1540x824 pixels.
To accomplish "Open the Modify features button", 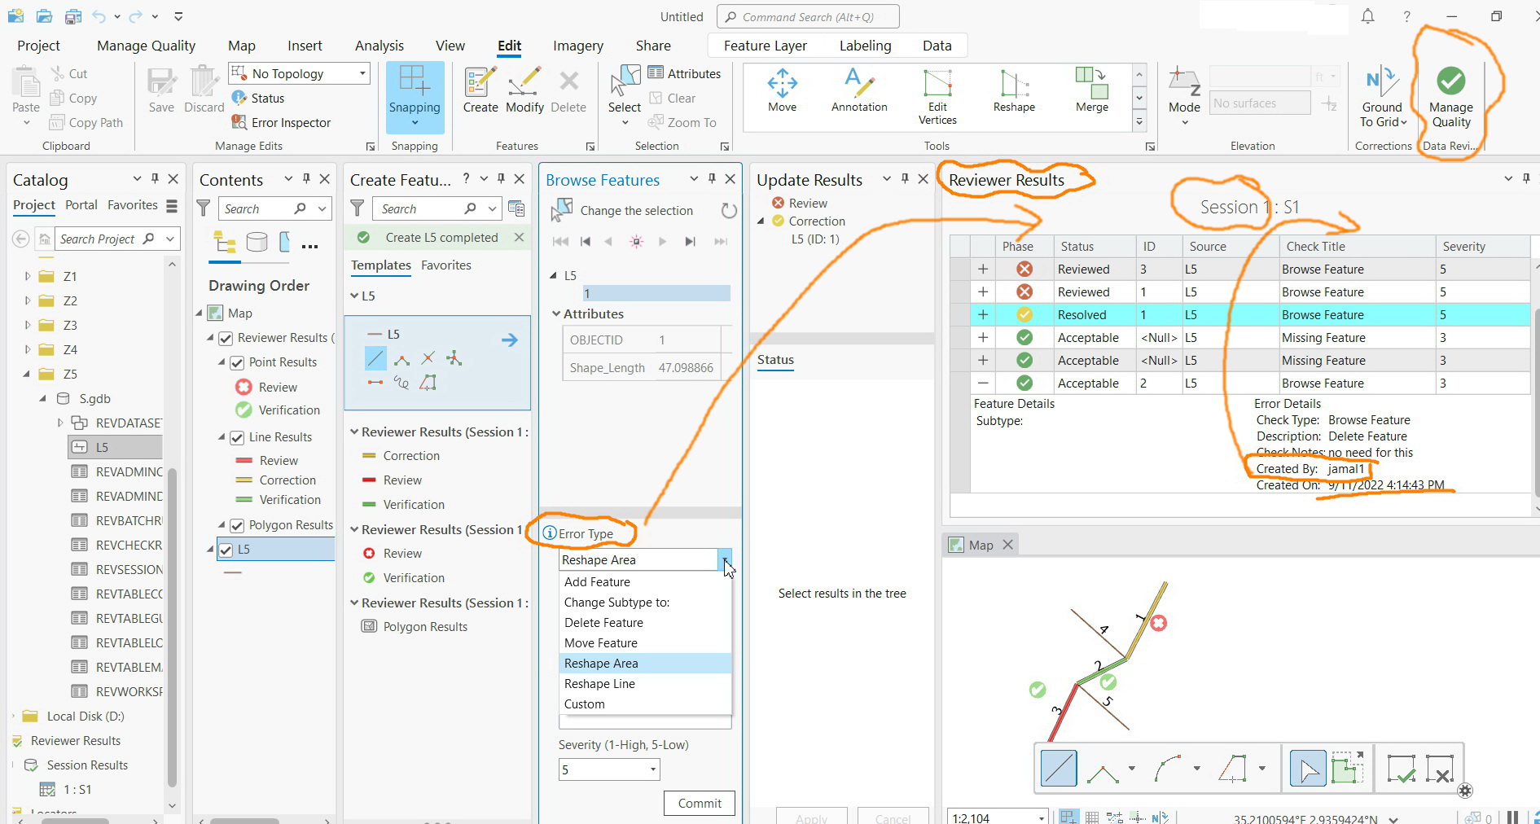I will pyautogui.click(x=524, y=90).
